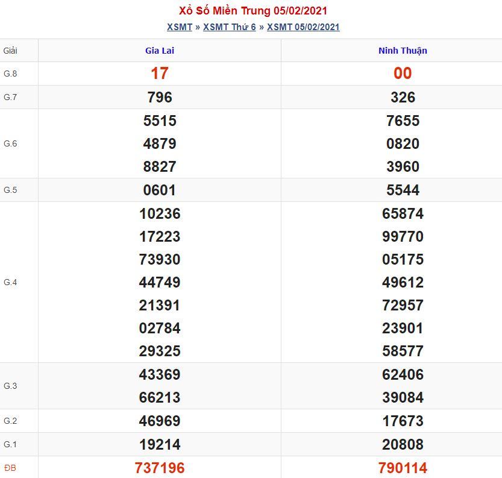Select Ninh Thuận number 05175

[x=403, y=259]
